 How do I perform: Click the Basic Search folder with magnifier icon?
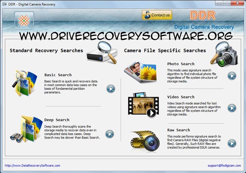pos(25,83)
